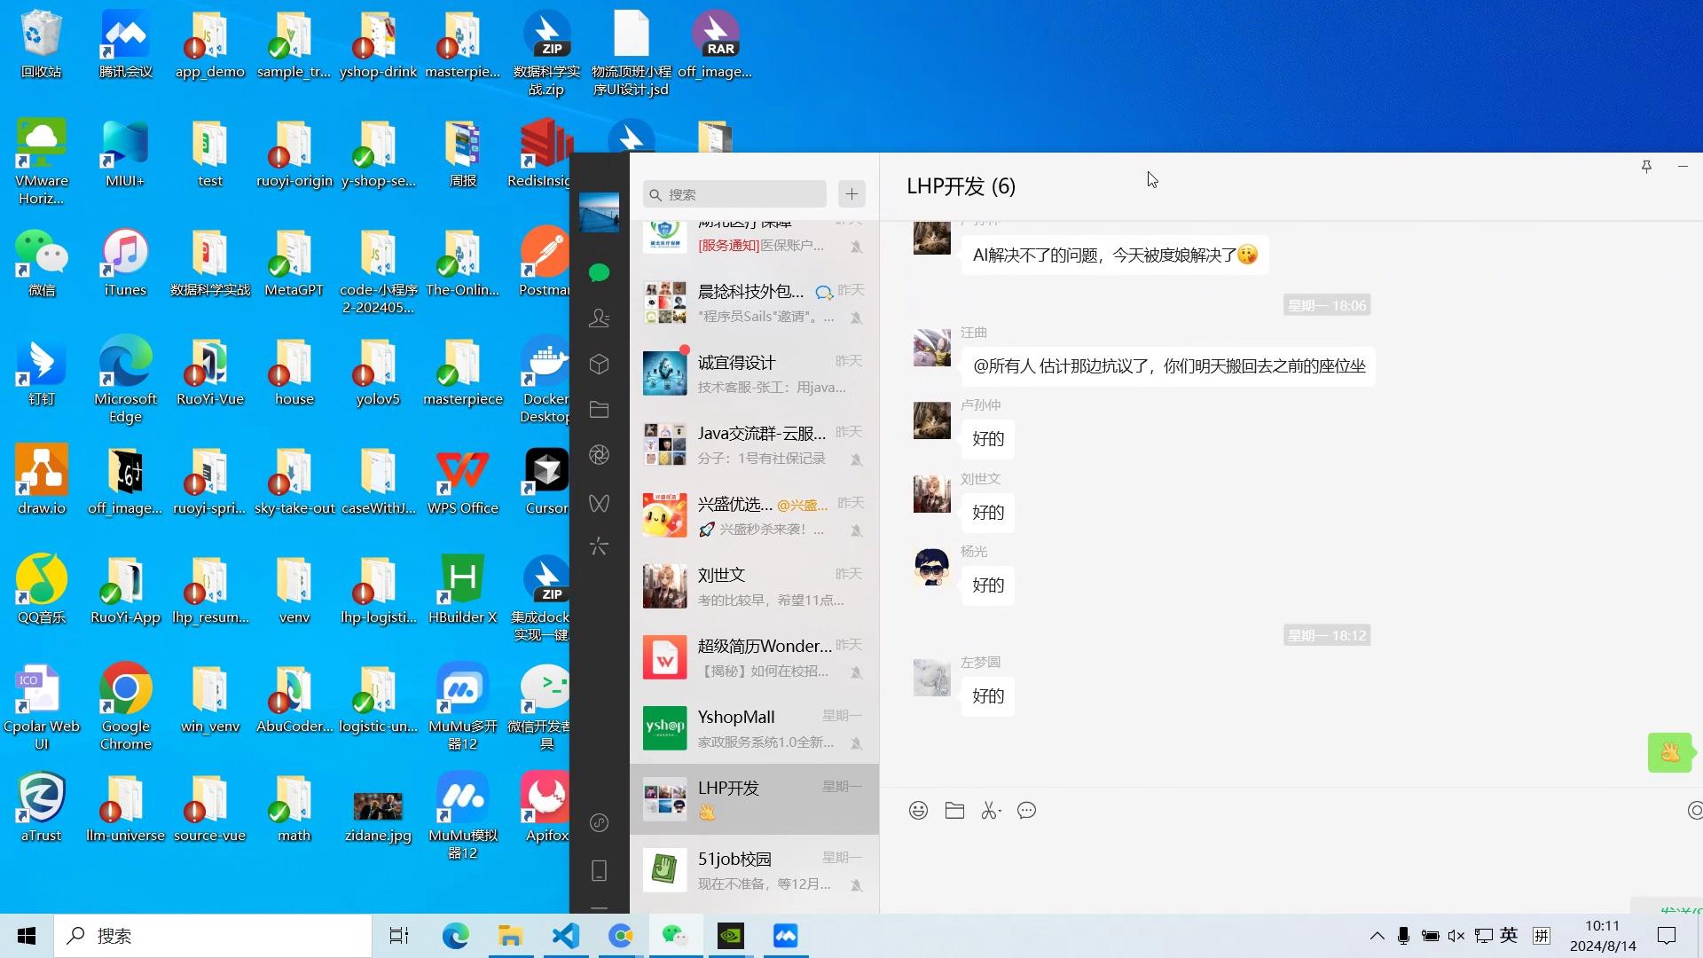Open the 超级简历WonderCV chat
The width and height of the screenshot is (1703, 958).
click(754, 657)
